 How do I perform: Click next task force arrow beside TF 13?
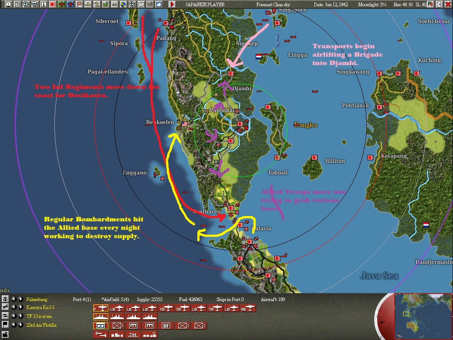[20, 316]
